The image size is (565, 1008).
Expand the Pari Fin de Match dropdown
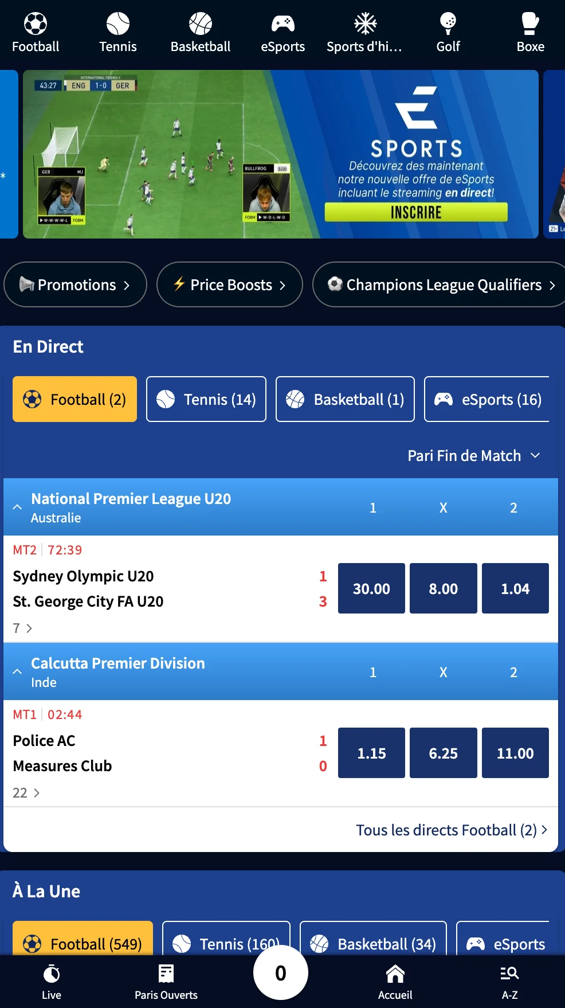(x=474, y=456)
